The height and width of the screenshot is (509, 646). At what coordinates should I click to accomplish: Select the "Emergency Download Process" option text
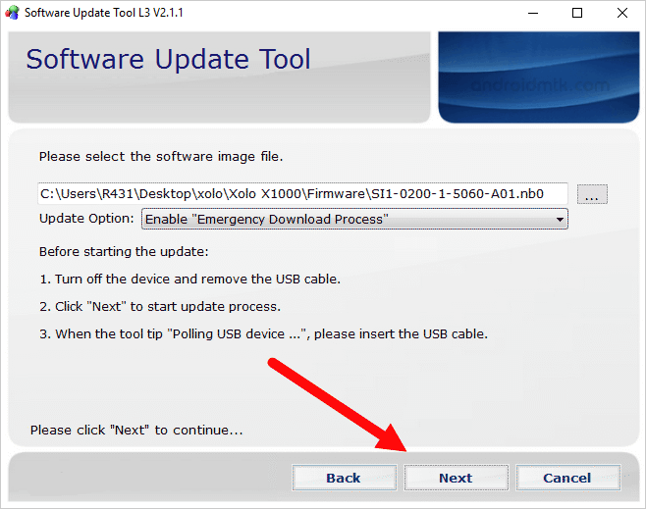tap(266, 219)
